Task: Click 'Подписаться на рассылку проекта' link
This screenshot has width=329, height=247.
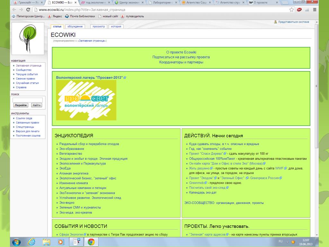Action: pos(181,57)
